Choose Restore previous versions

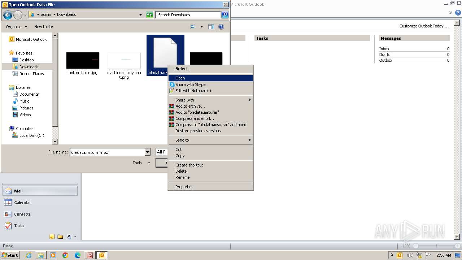[211, 131]
